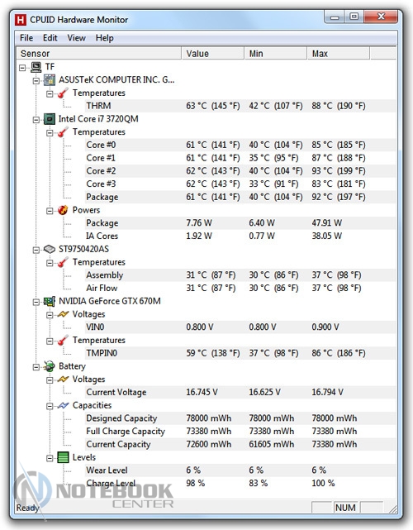This screenshot has width=413, height=530.
Task: Click the TF computer icon at tree root
Action: pos(36,67)
